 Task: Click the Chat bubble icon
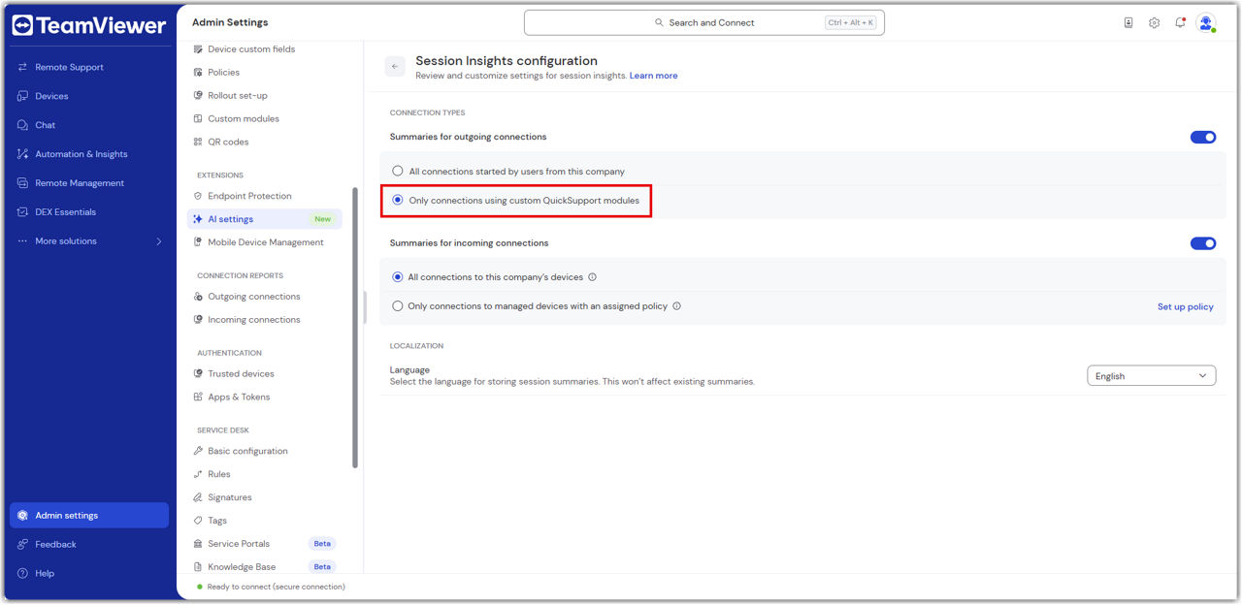click(22, 125)
